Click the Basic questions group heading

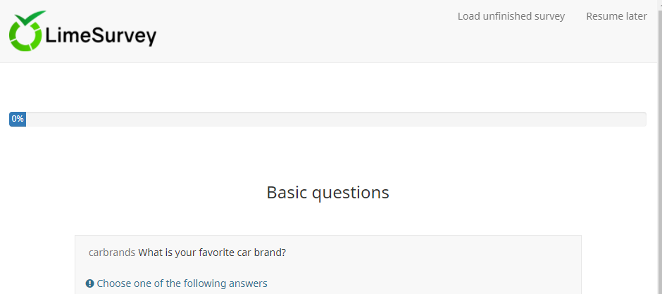(327, 192)
